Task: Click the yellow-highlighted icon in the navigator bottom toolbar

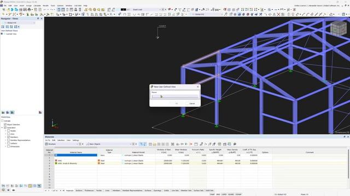Action: (30, 186)
